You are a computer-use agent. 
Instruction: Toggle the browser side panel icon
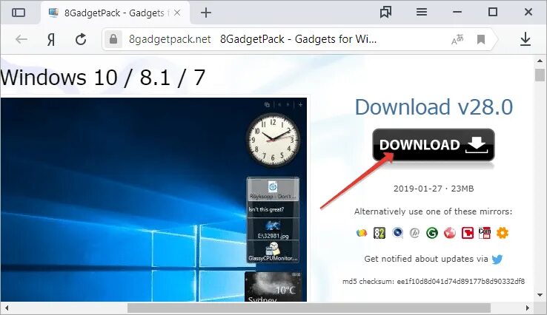19,13
